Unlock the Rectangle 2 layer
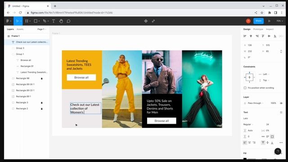The image size is (288, 162). pyautogui.click(x=42, y=109)
